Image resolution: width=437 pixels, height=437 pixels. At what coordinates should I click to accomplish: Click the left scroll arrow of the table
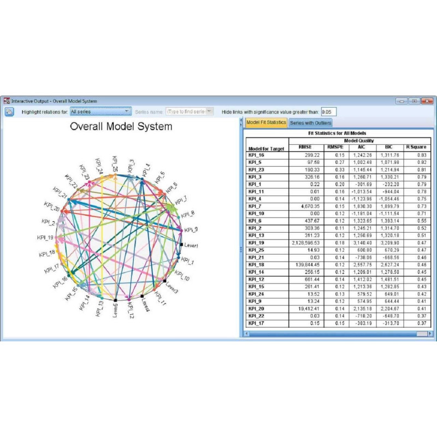246,333
